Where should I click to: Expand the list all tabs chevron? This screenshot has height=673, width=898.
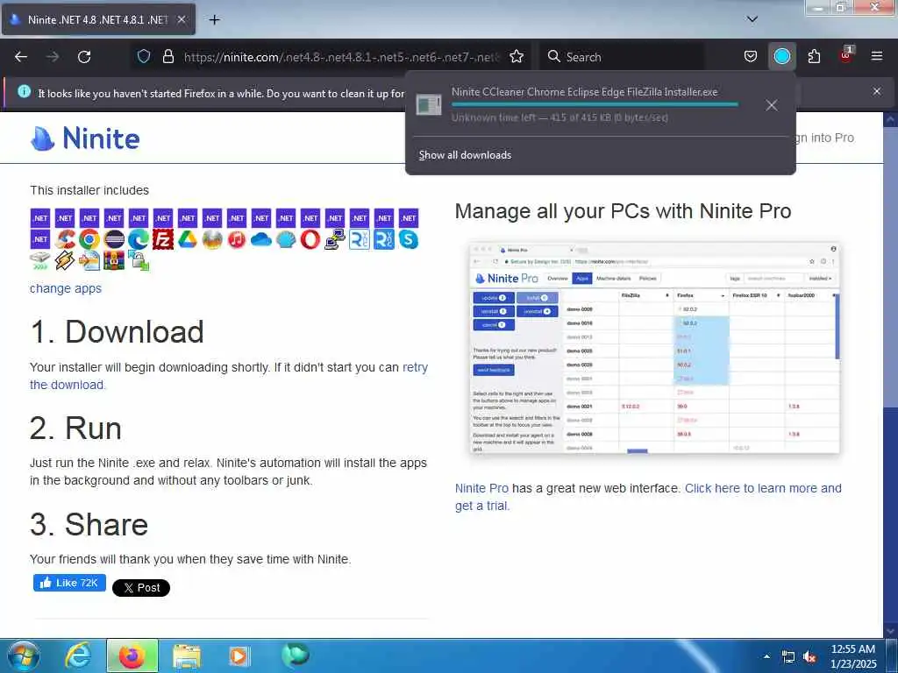(752, 19)
